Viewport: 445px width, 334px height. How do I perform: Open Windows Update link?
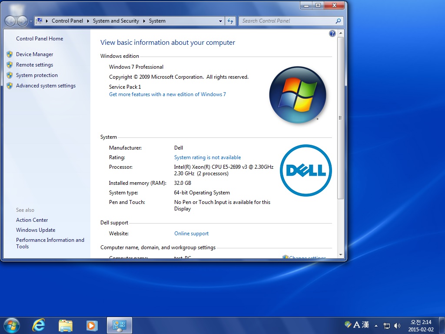(x=36, y=230)
